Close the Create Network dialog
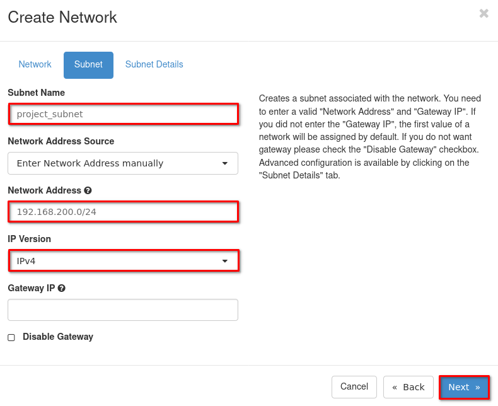The image size is (498, 406). coord(484,13)
